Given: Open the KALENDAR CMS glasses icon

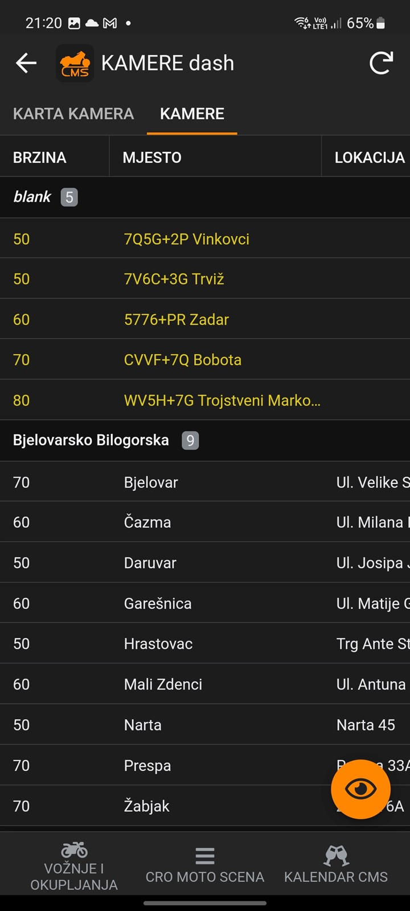Looking at the screenshot, I should (x=336, y=855).
